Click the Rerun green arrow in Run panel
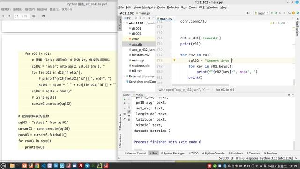This screenshot has width=300, height=169. (x=125, y=99)
